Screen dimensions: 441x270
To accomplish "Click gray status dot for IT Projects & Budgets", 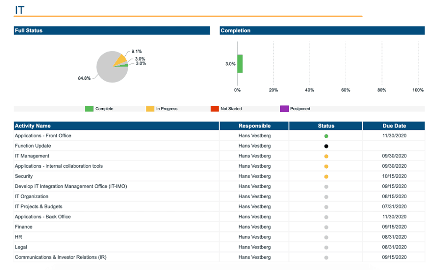I will point(326,207).
